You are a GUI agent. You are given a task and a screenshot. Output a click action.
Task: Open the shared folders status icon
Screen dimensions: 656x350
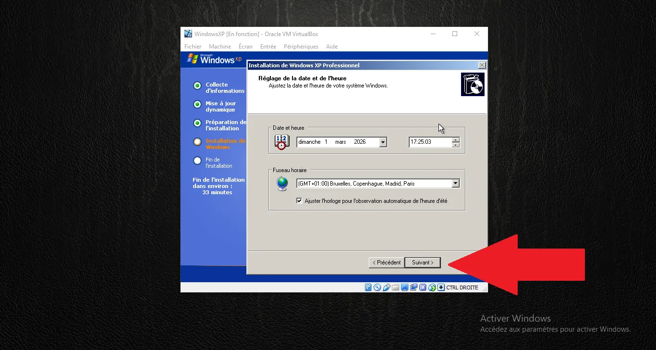pos(396,287)
